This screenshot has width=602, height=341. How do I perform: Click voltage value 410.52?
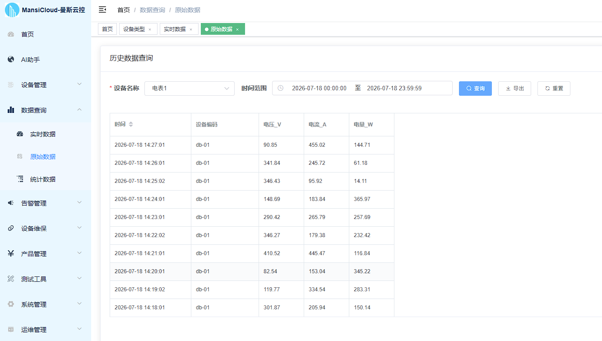(272, 253)
